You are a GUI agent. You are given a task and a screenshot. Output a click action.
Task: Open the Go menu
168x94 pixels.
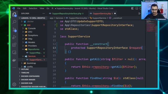click(x=48, y=8)
